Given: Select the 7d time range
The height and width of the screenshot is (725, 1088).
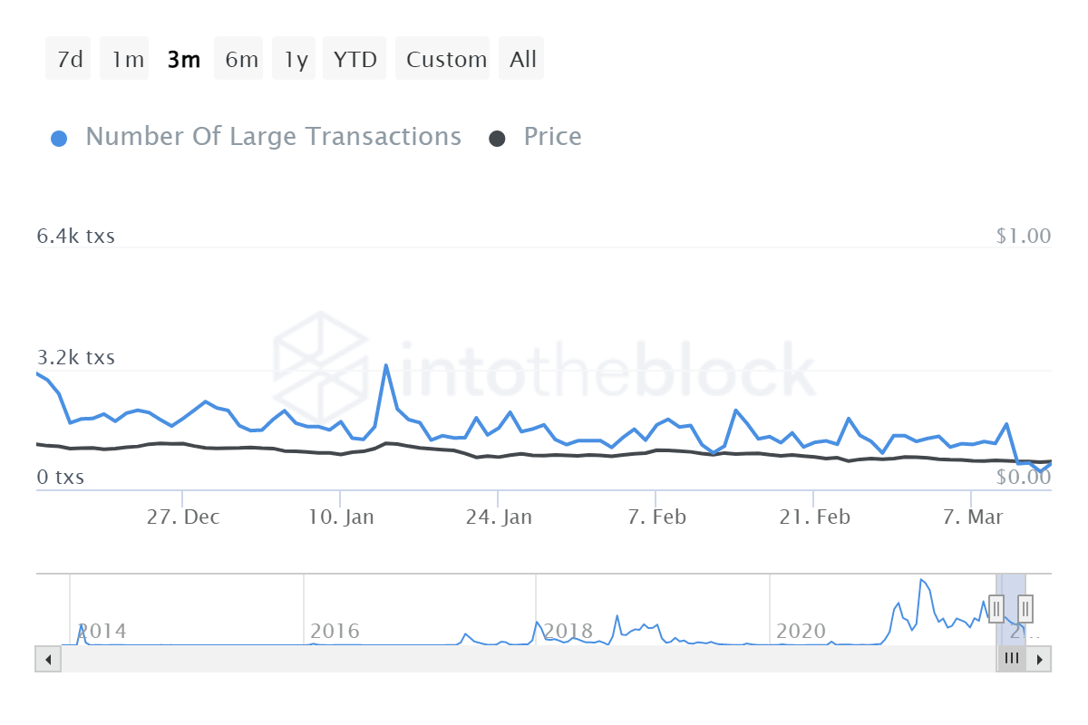Looking at the screenshot, I should click(x=68, y=58).
